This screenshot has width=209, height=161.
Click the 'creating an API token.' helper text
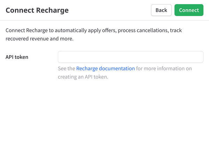coord(83,77)
